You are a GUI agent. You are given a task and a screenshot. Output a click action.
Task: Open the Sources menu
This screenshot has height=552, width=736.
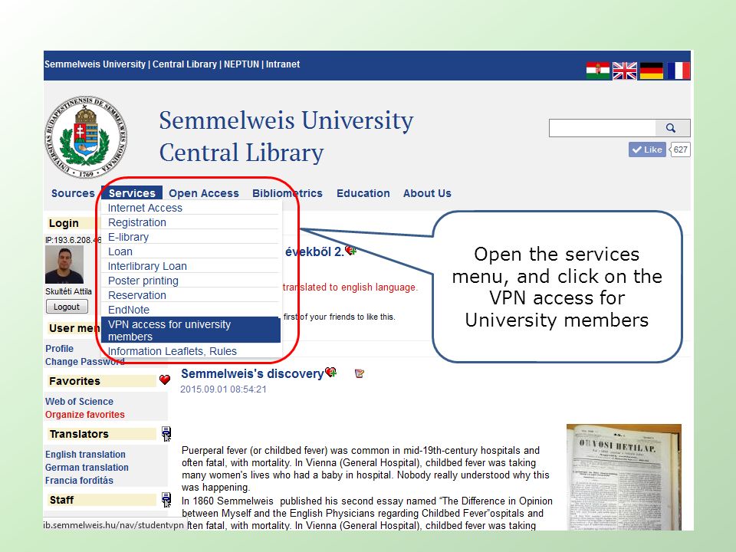pos(73,193)
